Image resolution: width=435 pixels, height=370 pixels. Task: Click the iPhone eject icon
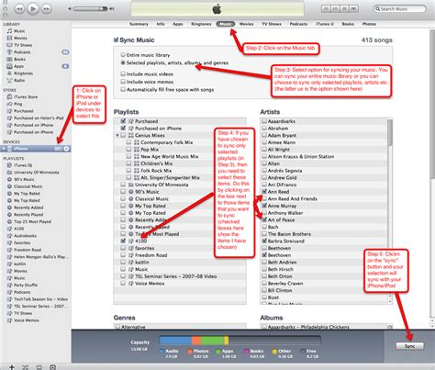pos(66,149)
